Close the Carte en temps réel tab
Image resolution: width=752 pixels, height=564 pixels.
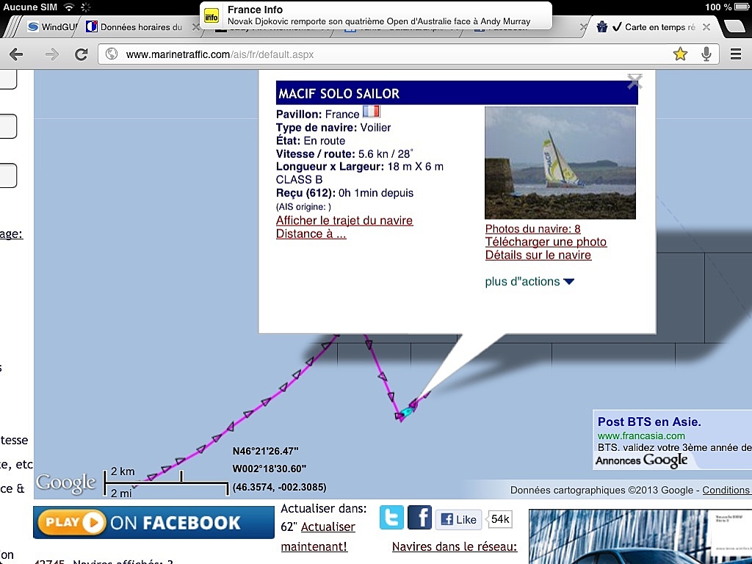(x=706, y=27)
